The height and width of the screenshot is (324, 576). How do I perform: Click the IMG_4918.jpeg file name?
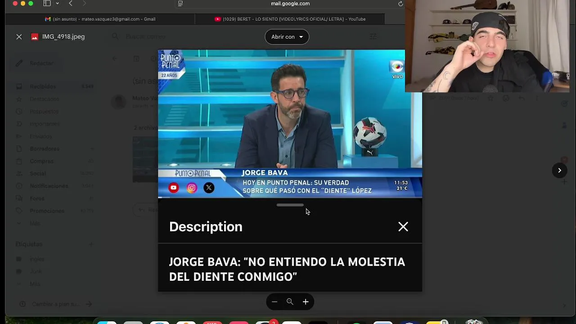[x=63, y=36]
